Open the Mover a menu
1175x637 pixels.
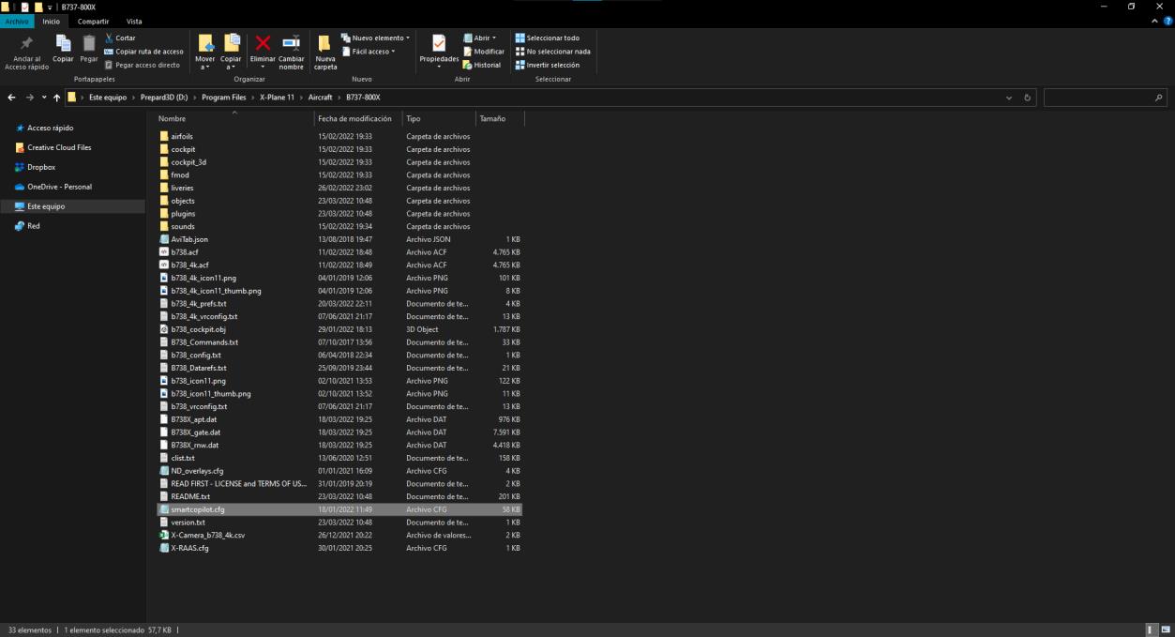pyautogui.click(x=205, y=53)
